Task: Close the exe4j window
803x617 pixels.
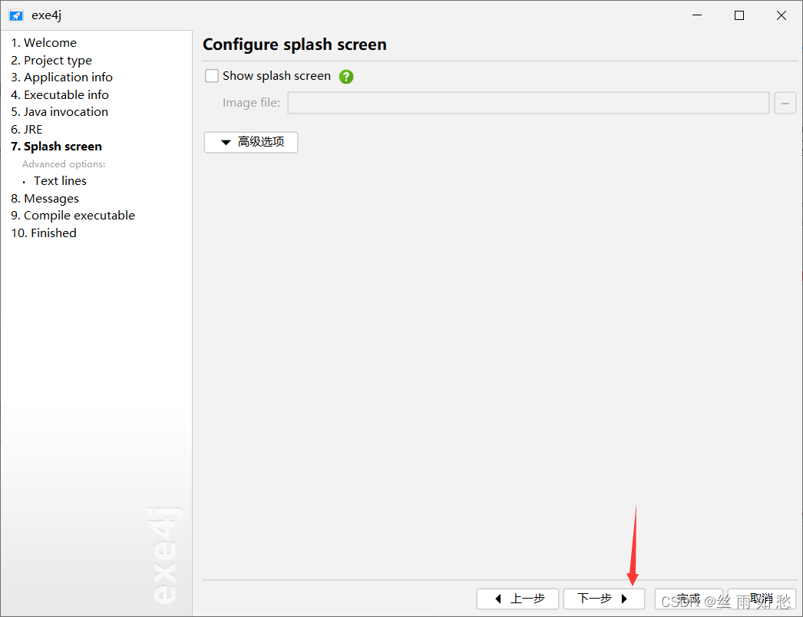Action: click(781, 15)
